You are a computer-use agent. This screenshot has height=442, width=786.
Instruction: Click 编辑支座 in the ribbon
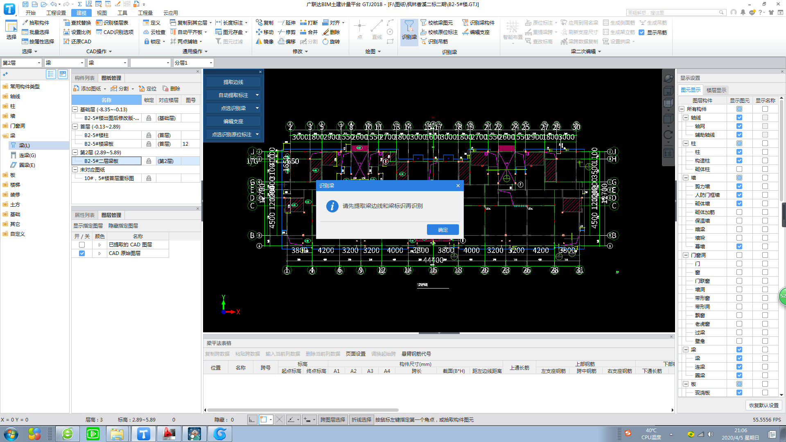pos(476,32)
